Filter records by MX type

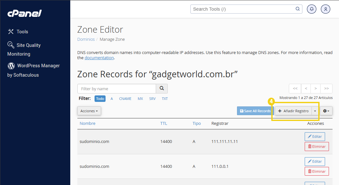click(140, 99)
